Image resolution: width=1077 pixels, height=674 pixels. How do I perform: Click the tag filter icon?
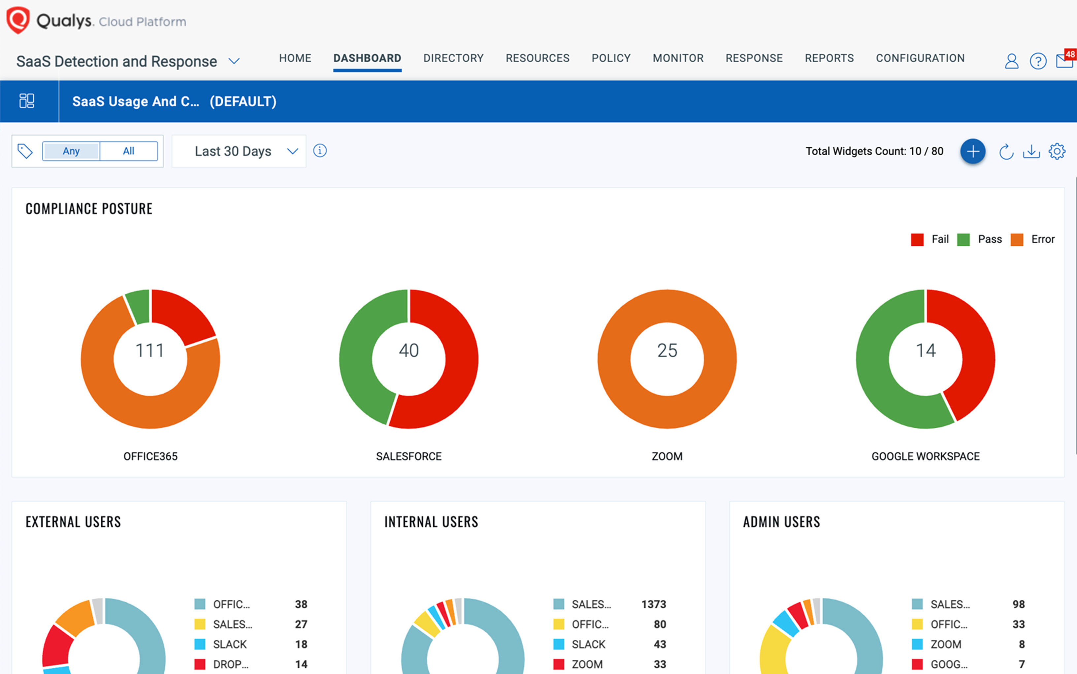coord(25,151)
